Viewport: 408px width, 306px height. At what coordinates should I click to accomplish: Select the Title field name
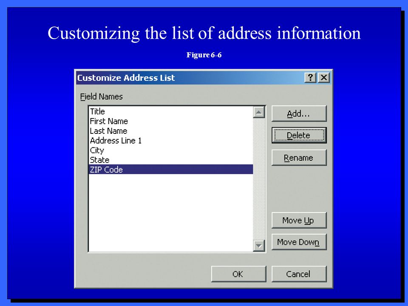(x=171, y=111)
